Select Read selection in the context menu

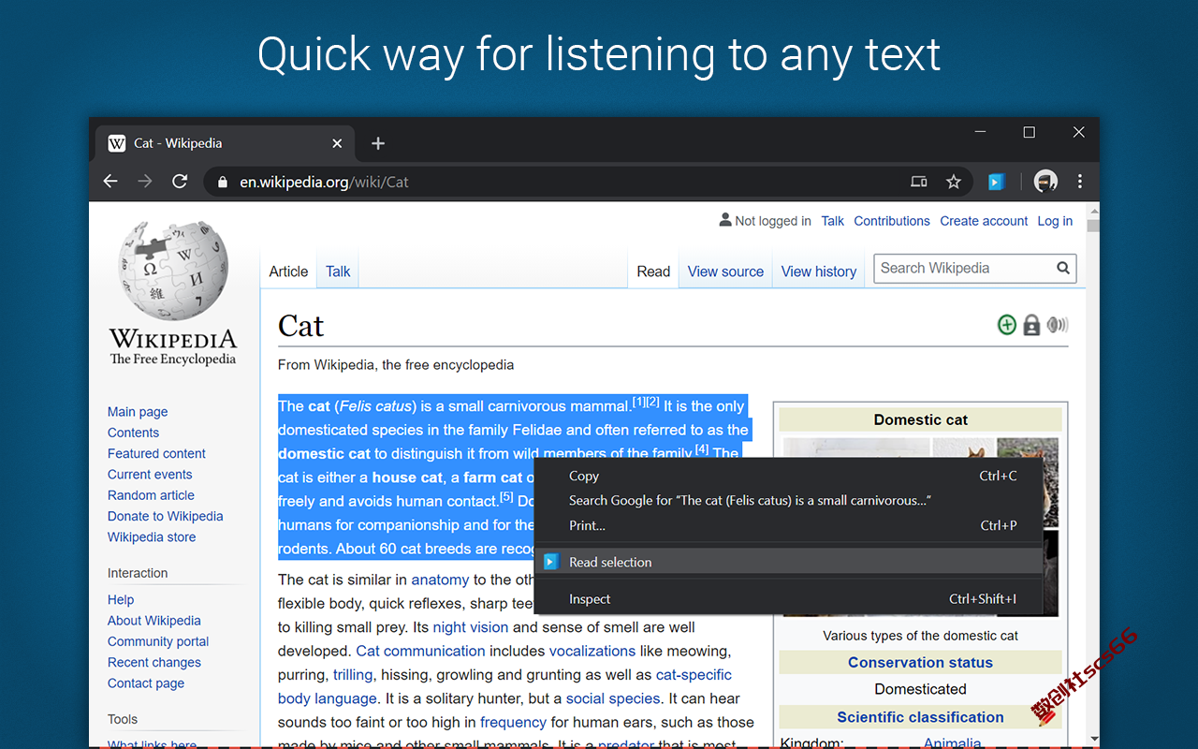788,562
